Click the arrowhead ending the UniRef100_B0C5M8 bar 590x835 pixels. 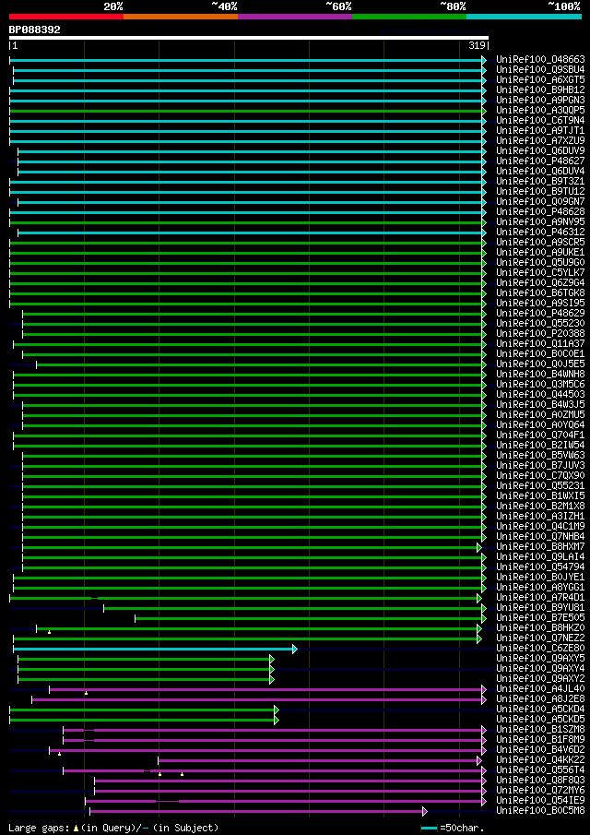click(x=425, y=810)
